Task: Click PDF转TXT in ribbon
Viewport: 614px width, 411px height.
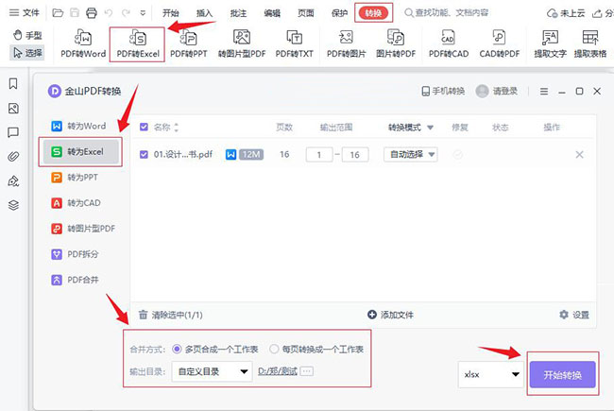Action: [x=294, y=43]
